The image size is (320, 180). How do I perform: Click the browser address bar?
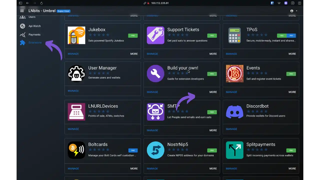(160, 3)
